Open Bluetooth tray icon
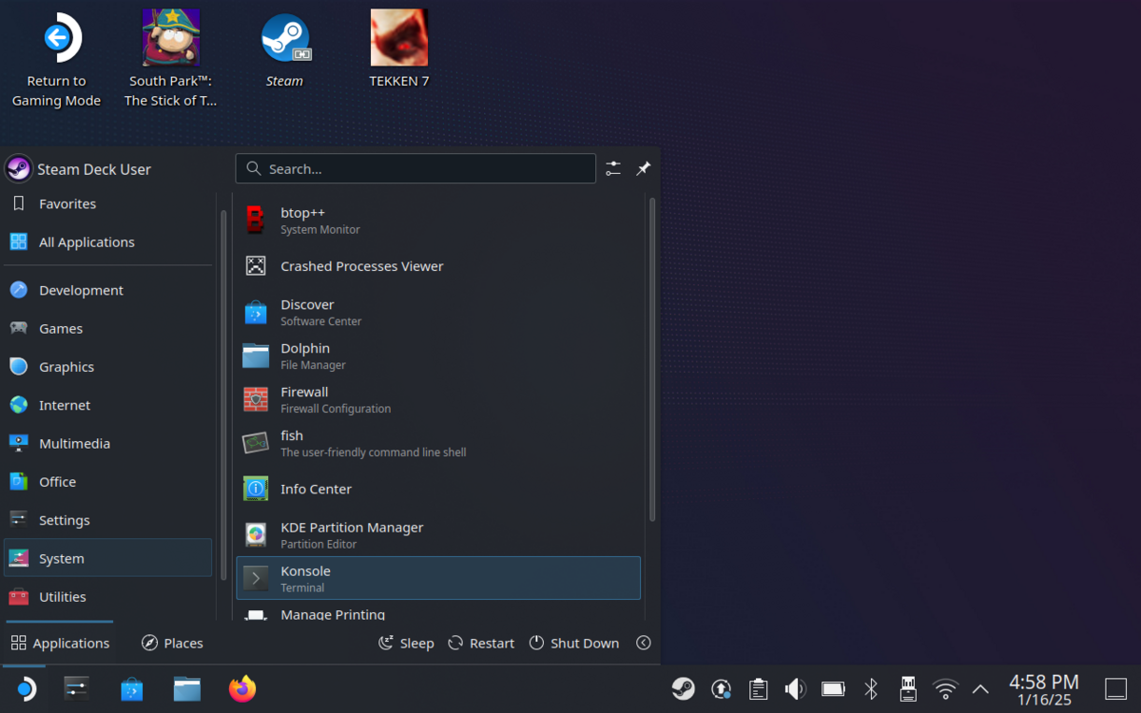The image size is (1141, 713). pyautogui.click(x=870, y=688)
